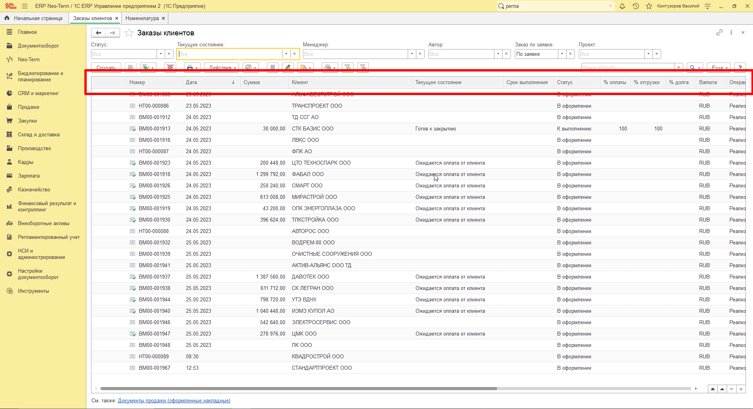Expand the Автор filter dropdown
Screen dimensions: 753x409
pos(498,54)
